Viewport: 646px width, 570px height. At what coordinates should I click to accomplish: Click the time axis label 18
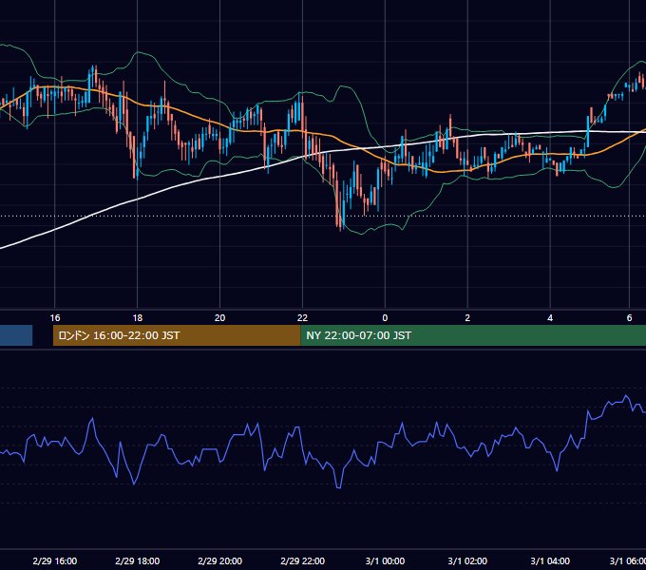coord(137,318)
